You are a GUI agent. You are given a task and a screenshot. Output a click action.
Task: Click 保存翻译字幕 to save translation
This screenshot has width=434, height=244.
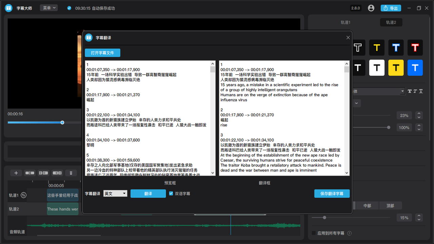point(332,194)
